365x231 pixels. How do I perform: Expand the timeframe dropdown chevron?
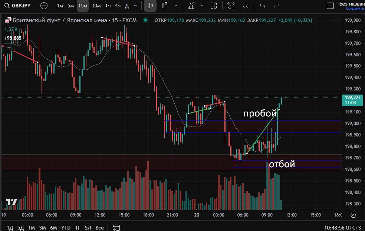(135, 6)
